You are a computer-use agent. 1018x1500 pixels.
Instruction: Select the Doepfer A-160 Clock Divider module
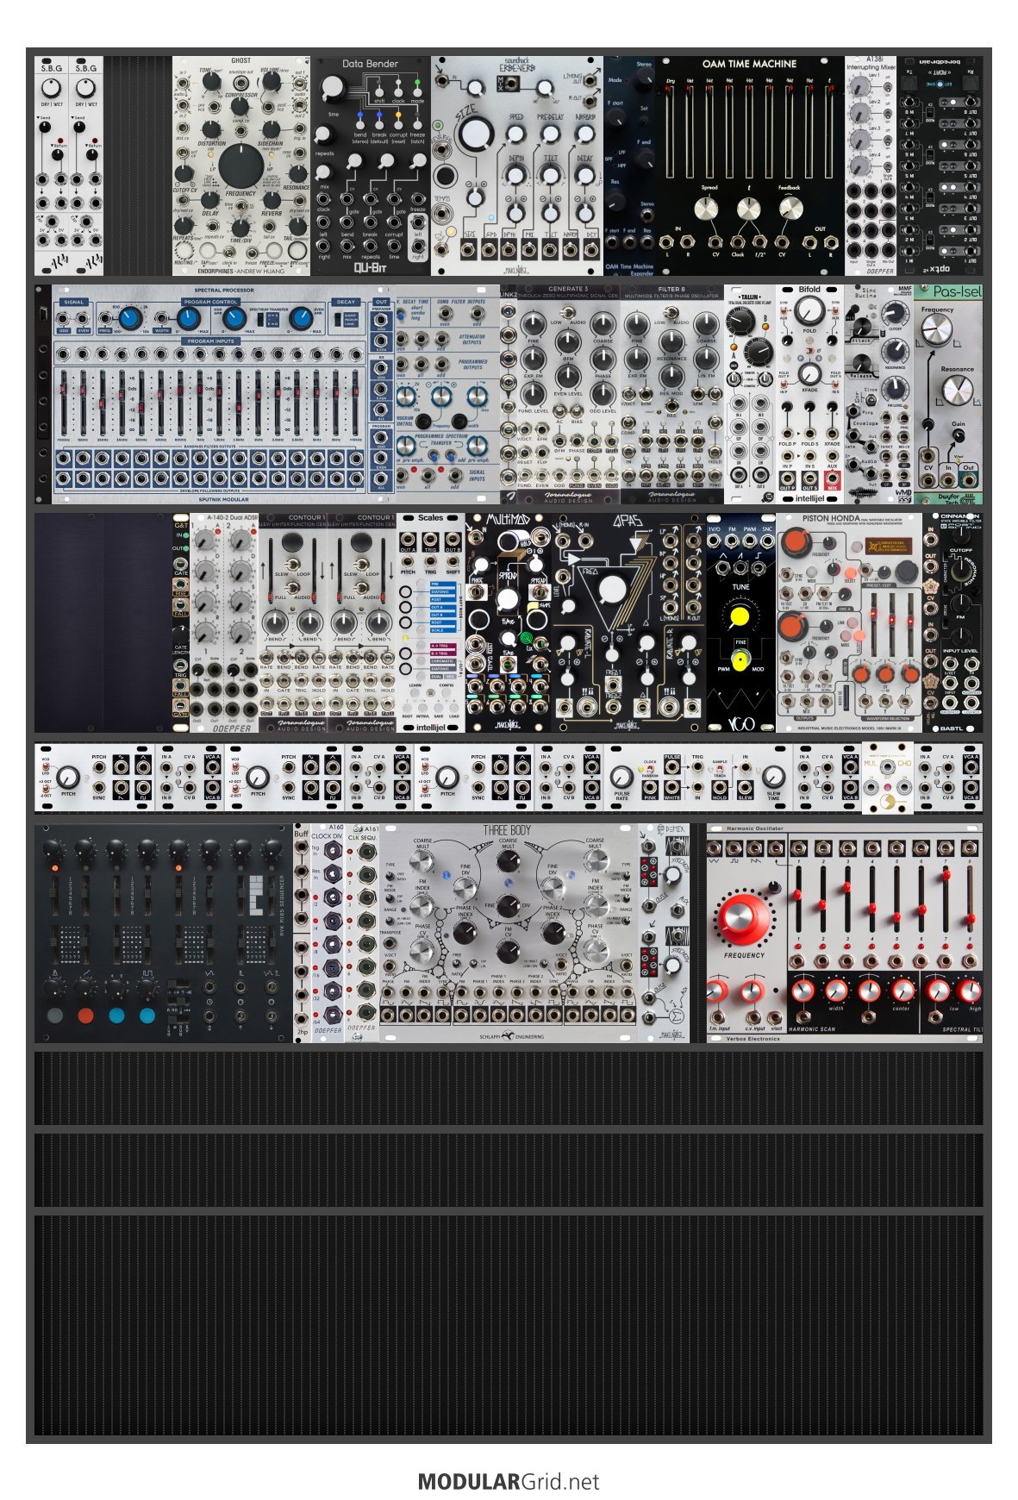pyautogui.click(x=328, y=934)
